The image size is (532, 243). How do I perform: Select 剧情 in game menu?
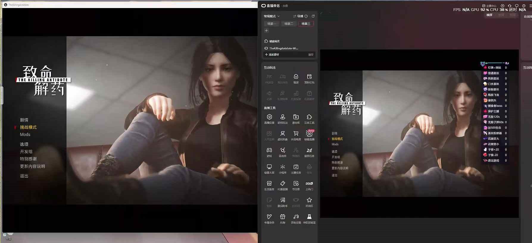[24, 120]
